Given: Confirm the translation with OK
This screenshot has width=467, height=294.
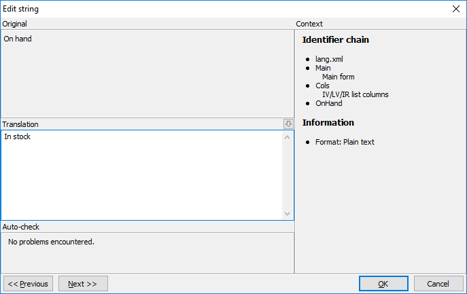Looking at the screenshot, I should 383,284.
